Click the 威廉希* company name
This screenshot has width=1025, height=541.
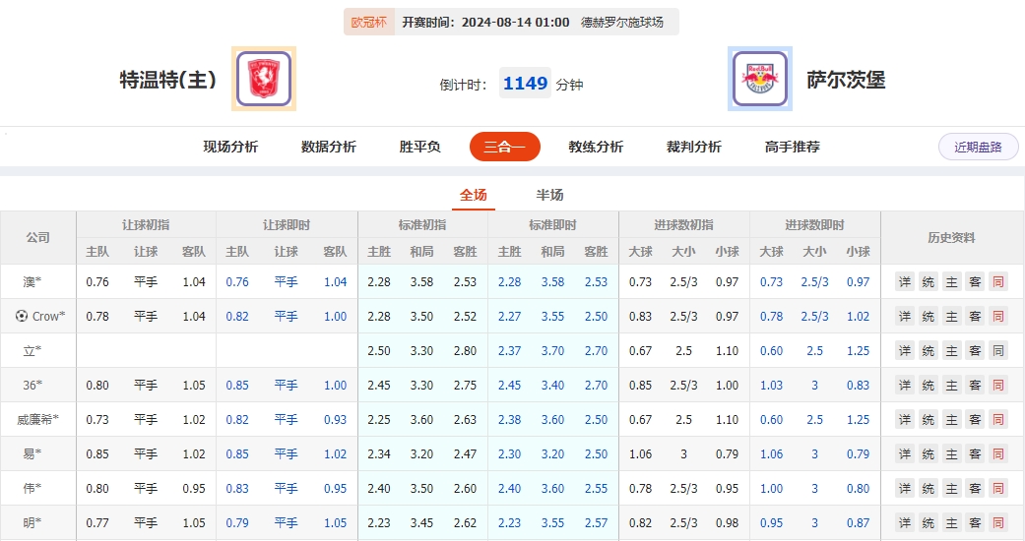38,419
